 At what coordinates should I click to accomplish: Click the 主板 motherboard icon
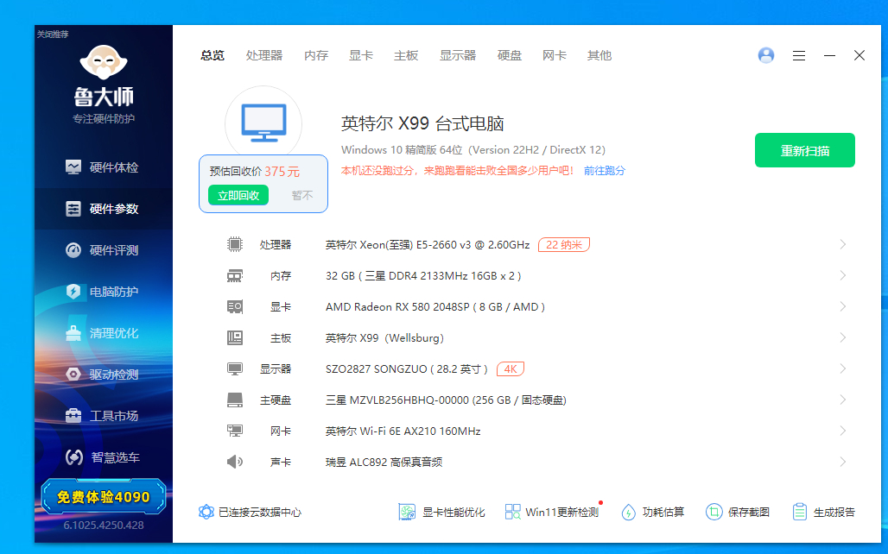(234, 337)
